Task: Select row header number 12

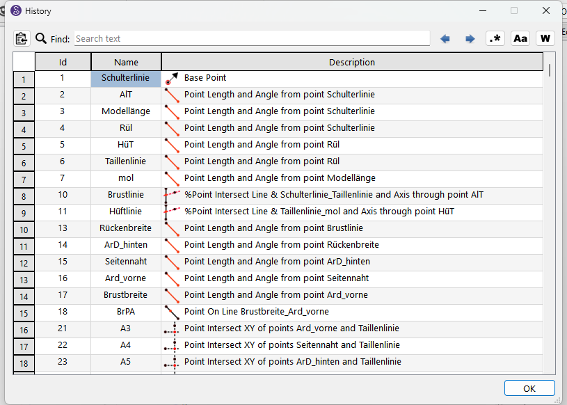Action: pyautogui.click(x=24, y=263)
